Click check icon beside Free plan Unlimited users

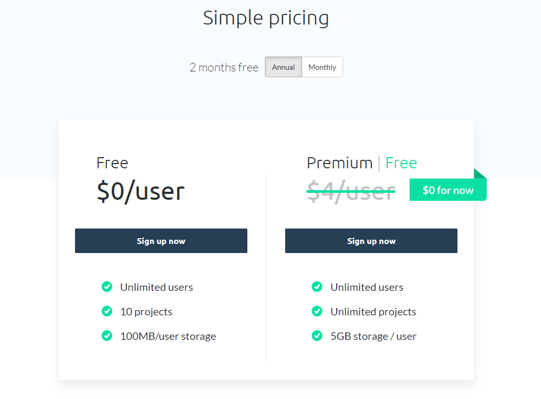(x=107, y=287)
